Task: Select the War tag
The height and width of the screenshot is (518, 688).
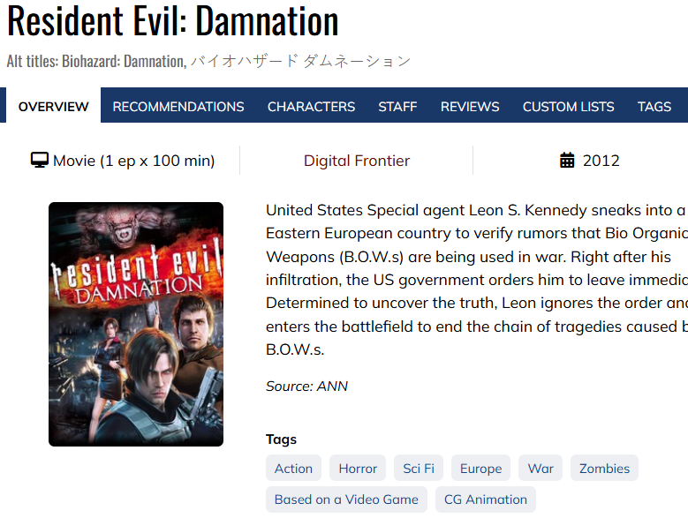Action: click(541, 468)
